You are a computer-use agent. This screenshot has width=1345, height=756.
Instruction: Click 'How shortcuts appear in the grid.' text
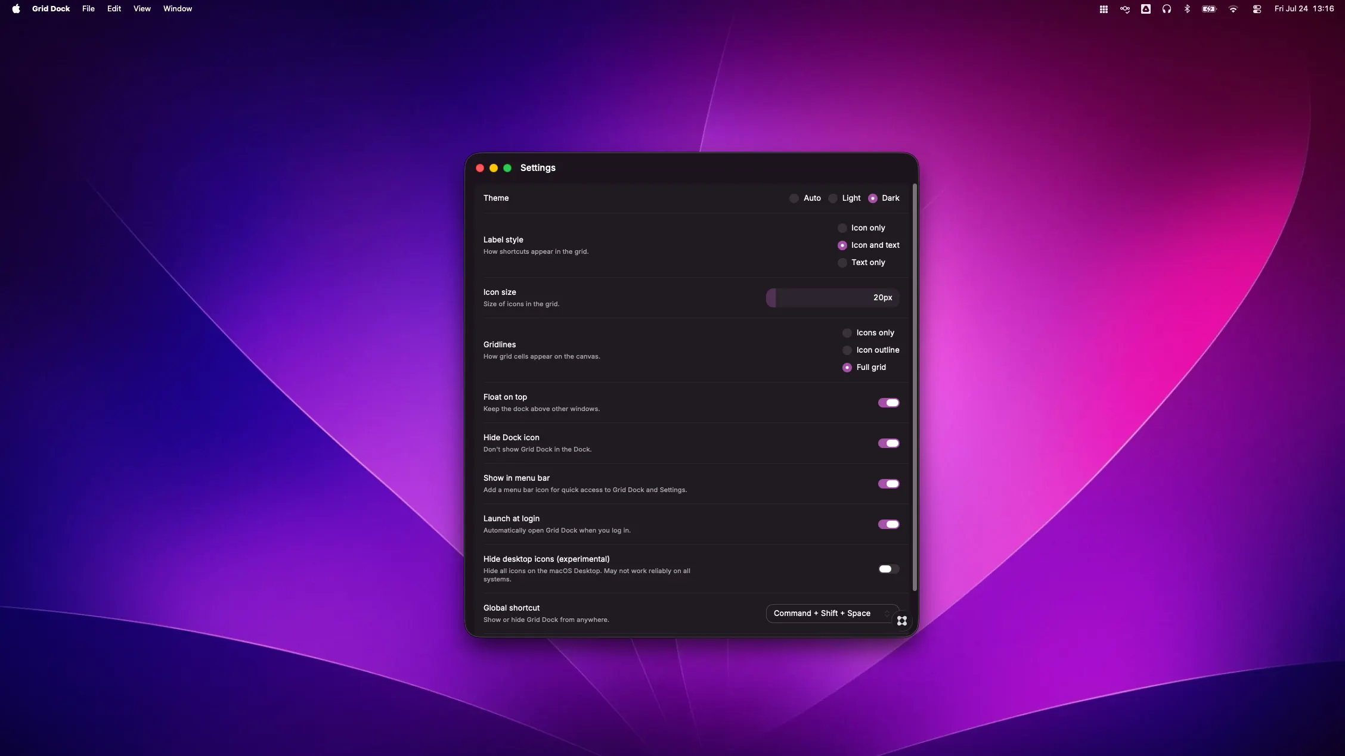pos(536,252)
